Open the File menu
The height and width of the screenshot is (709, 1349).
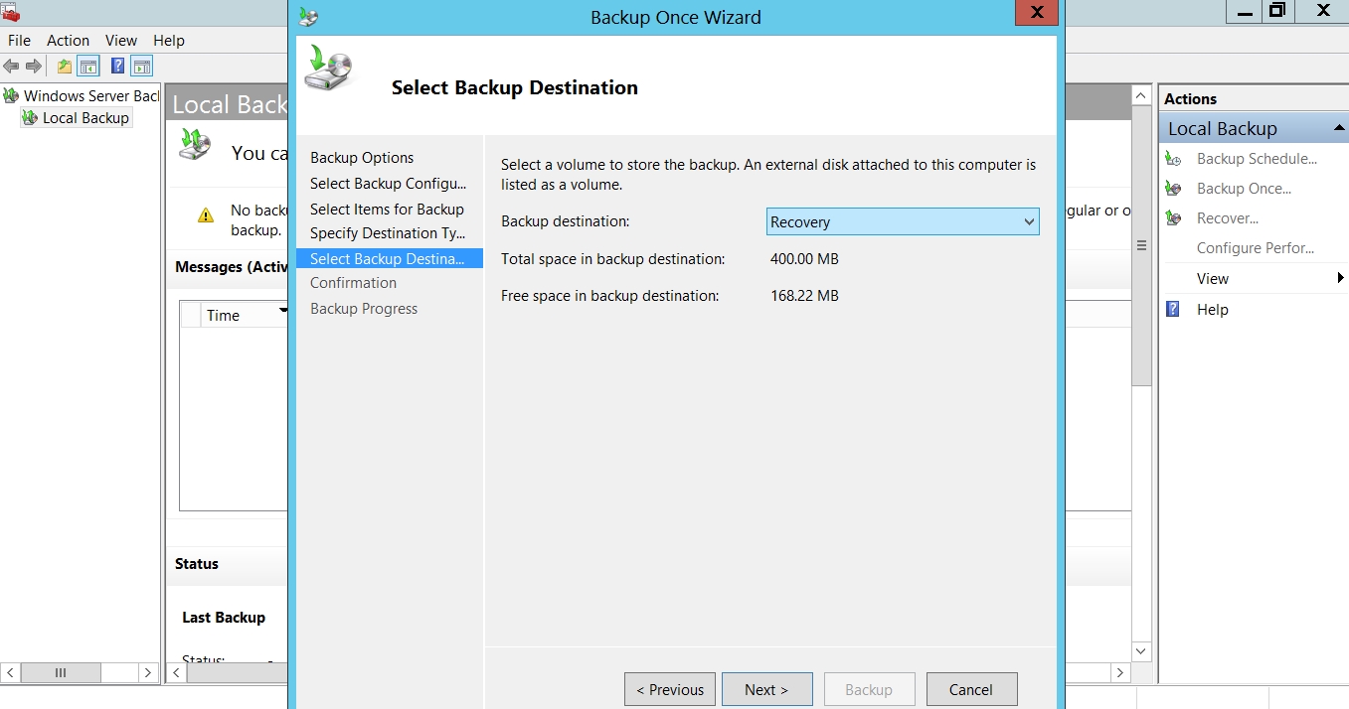click(19, 41)
